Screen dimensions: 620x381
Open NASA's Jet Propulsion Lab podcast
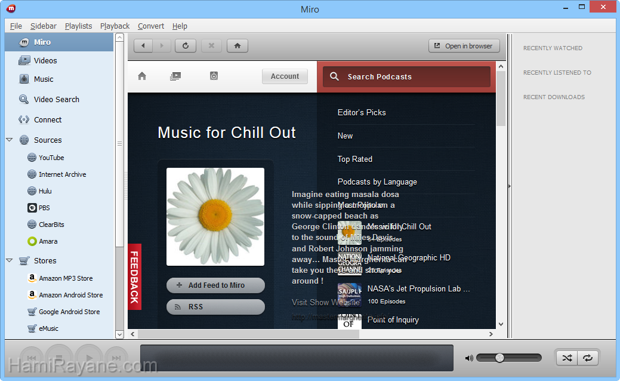pos(418,289)
